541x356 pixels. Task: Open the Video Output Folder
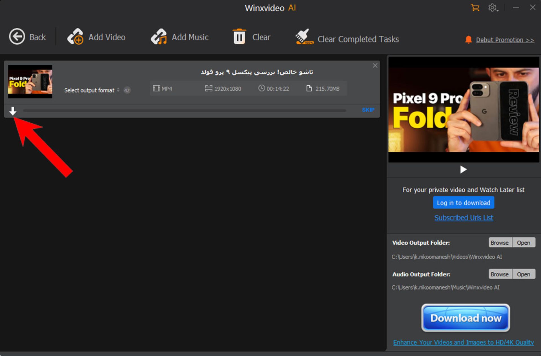[x=524, y=242]
